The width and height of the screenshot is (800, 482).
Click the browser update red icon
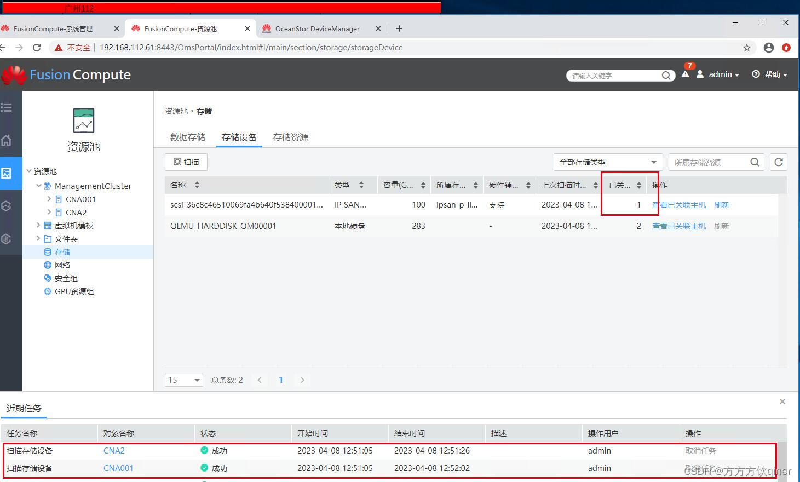coord(786,48)
